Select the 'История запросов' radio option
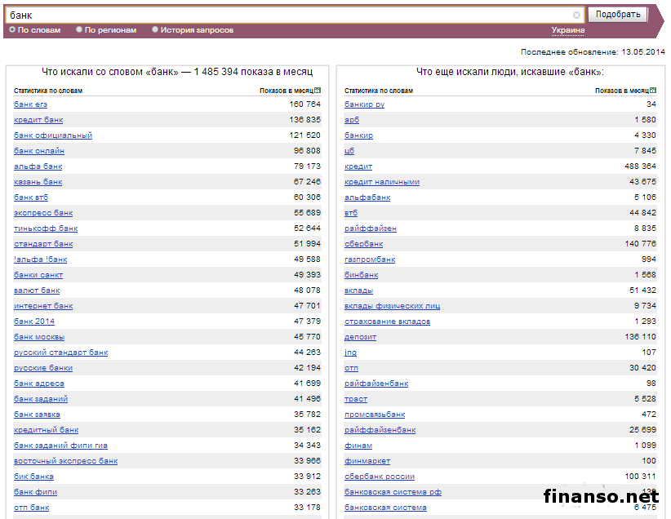Image resolution: width=671 pixels, height=519 pixels. point(155,30)
